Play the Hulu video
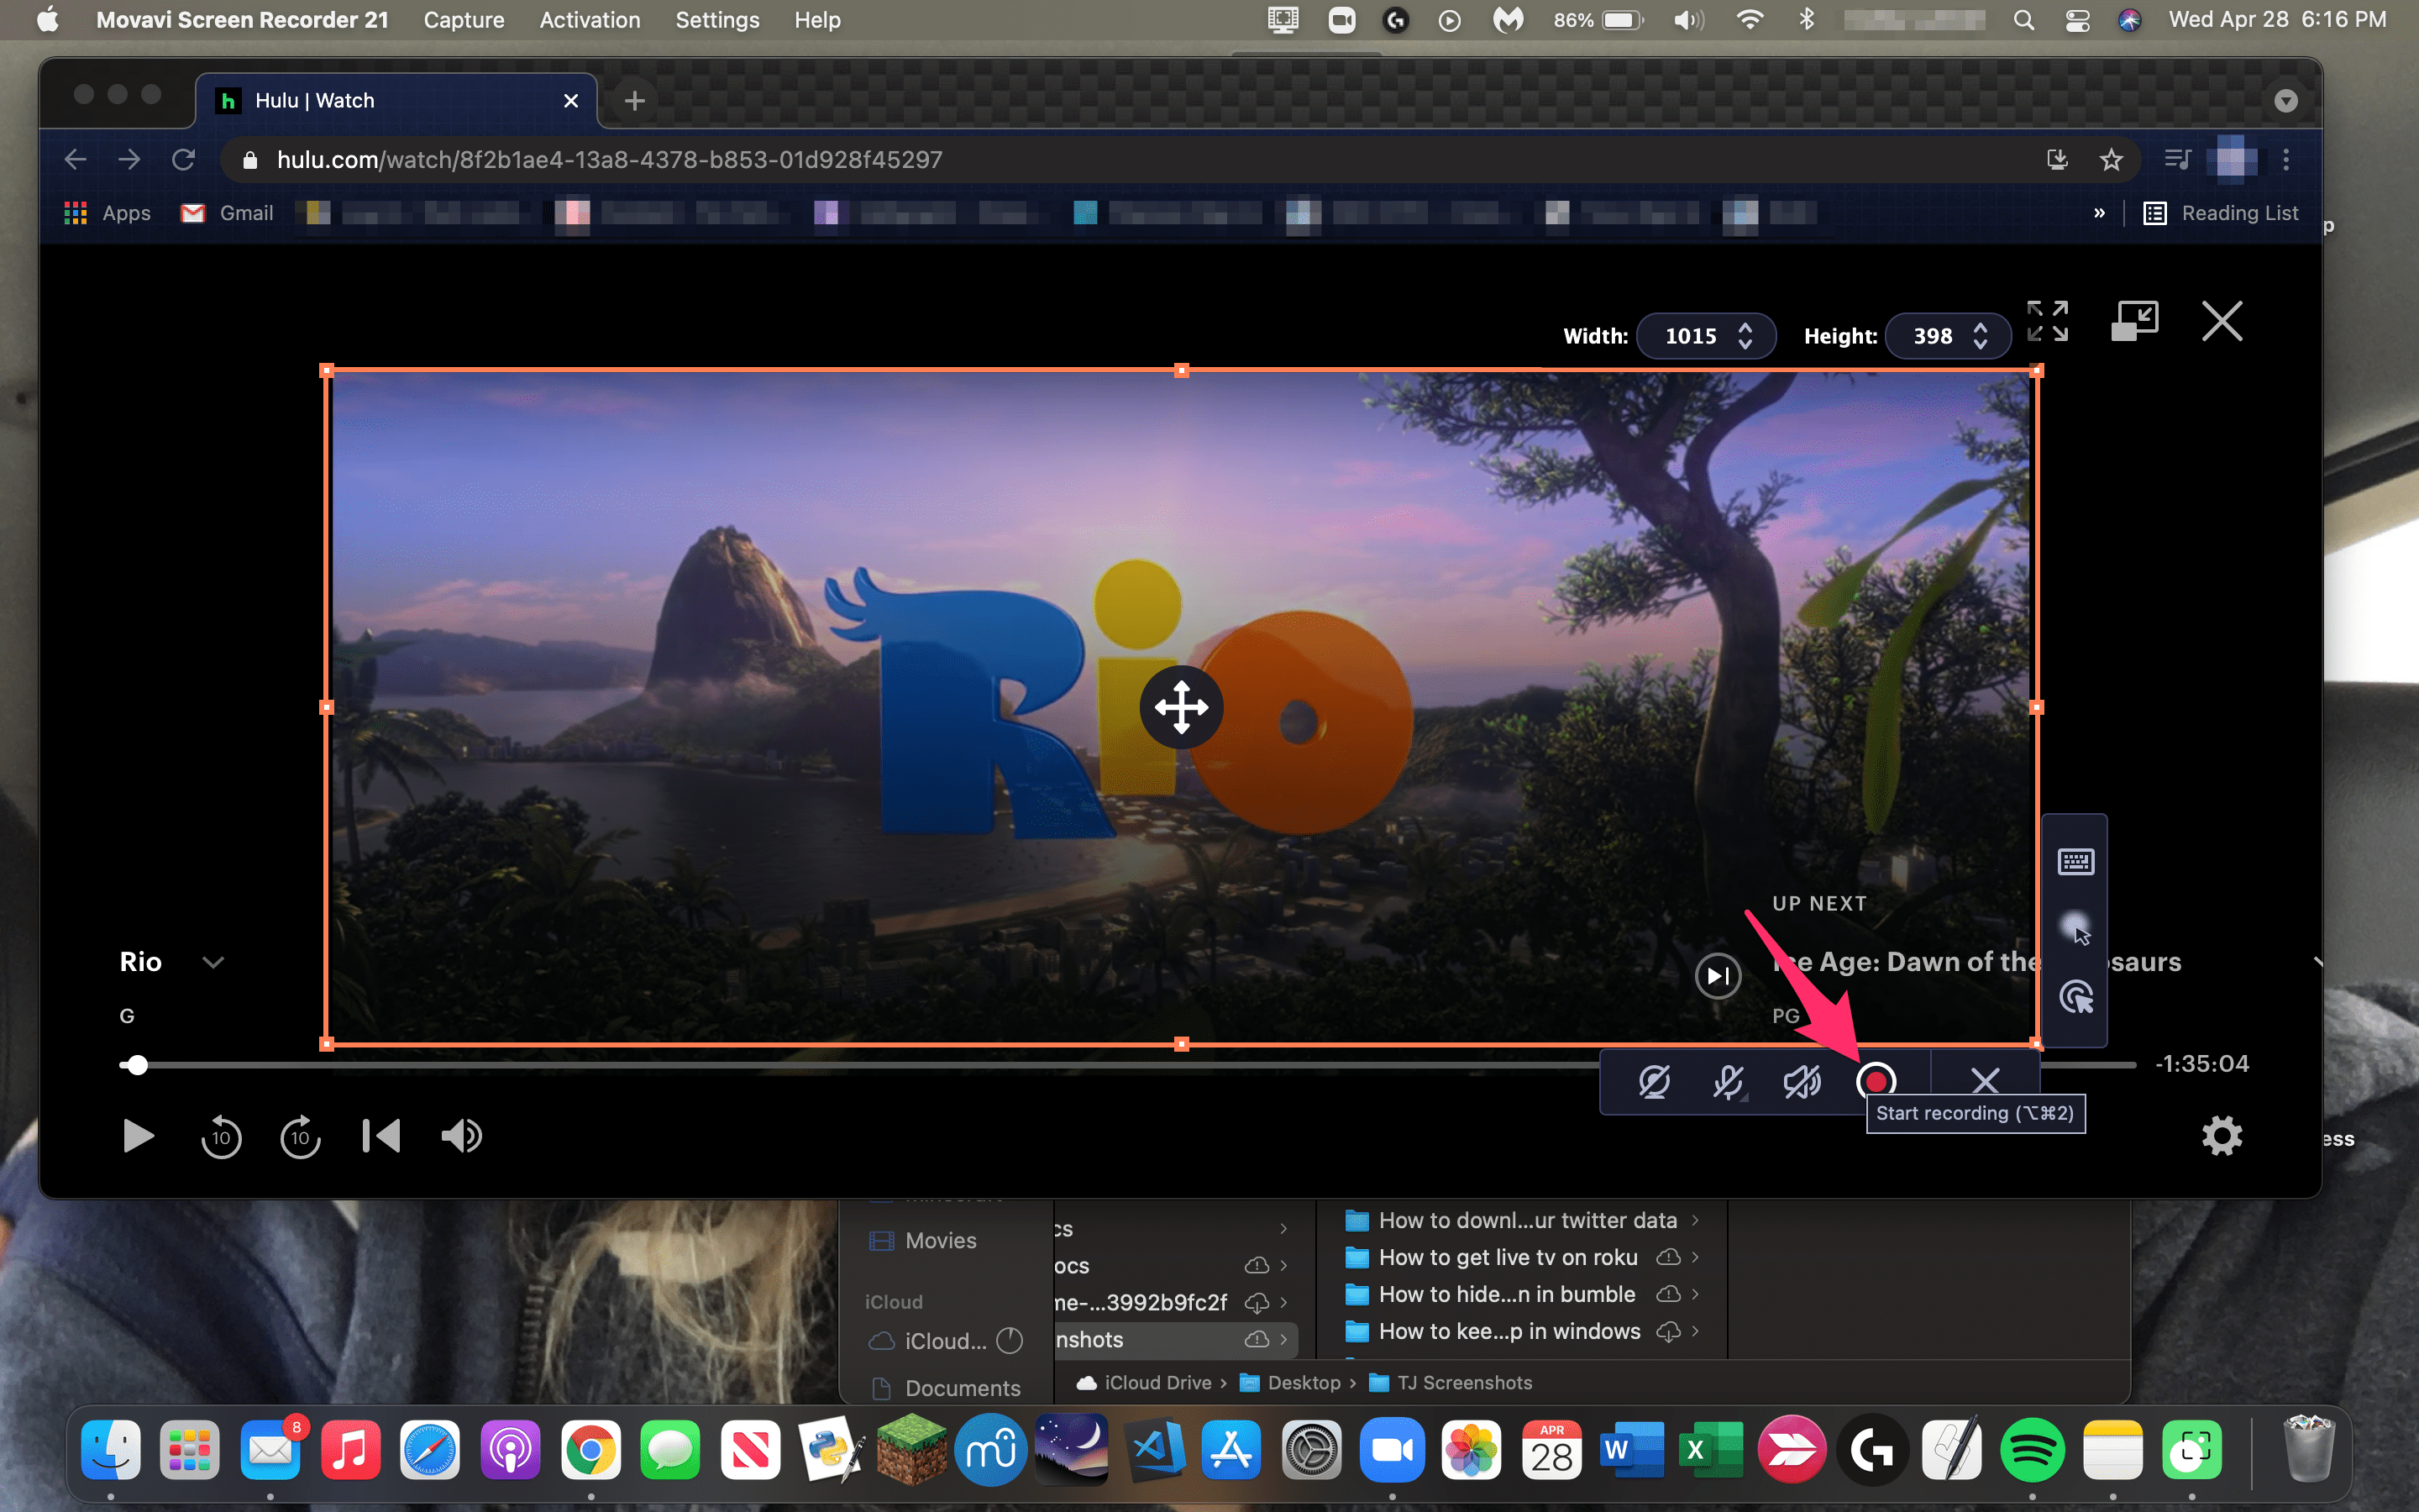The image size is (2419, 1512). click(138, 1136)
